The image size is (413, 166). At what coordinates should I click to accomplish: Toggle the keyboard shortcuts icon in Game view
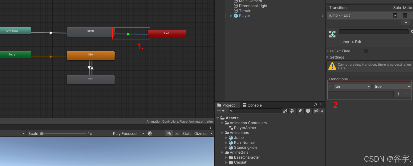(x=177, y=134)
